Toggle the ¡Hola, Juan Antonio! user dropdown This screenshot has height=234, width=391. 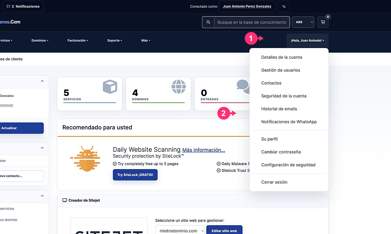point(308,41)
